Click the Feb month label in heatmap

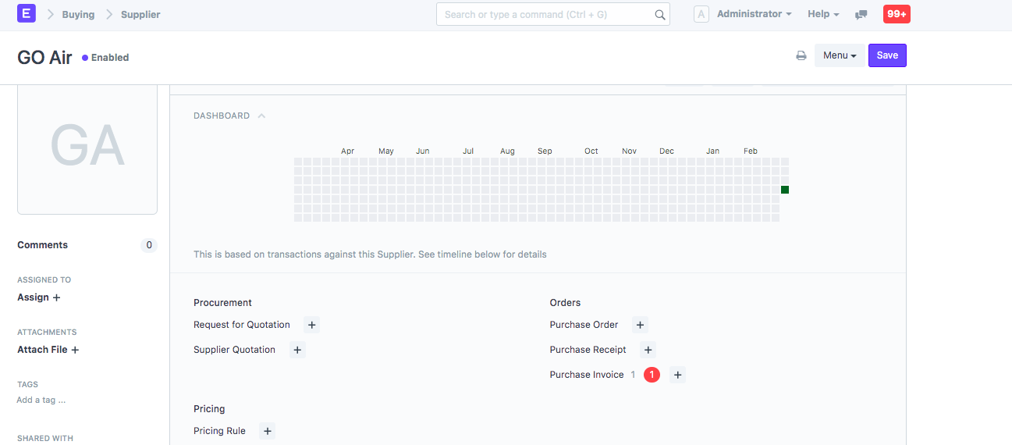tap(750, 151)
